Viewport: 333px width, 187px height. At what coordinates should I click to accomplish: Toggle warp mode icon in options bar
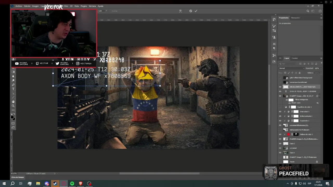[x=180, y=11]
